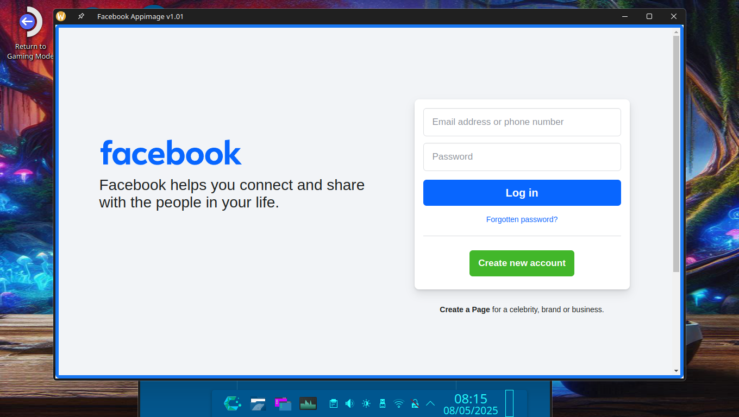Click the scrollbar up arrow
Image resolution: width=739 pixels, height=417 pixels.
click(x=676, y=32)
